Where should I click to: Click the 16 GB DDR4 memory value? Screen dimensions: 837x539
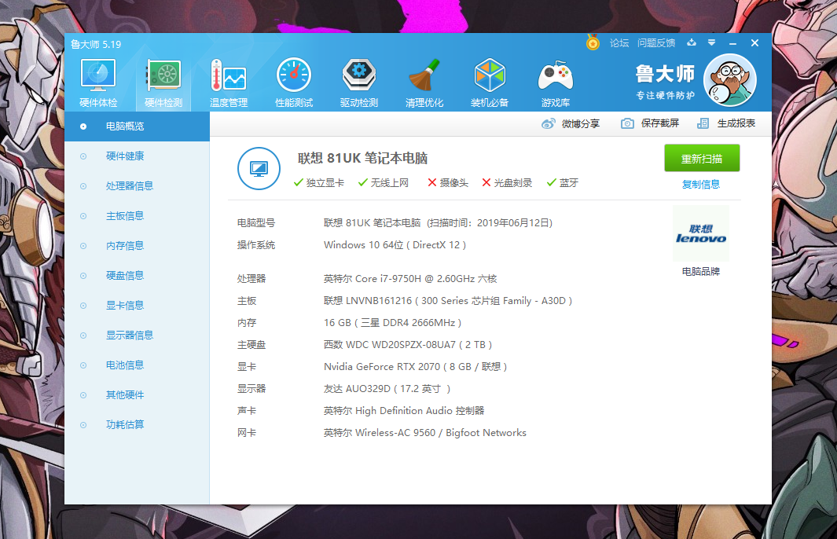click(x=393, y=323)
